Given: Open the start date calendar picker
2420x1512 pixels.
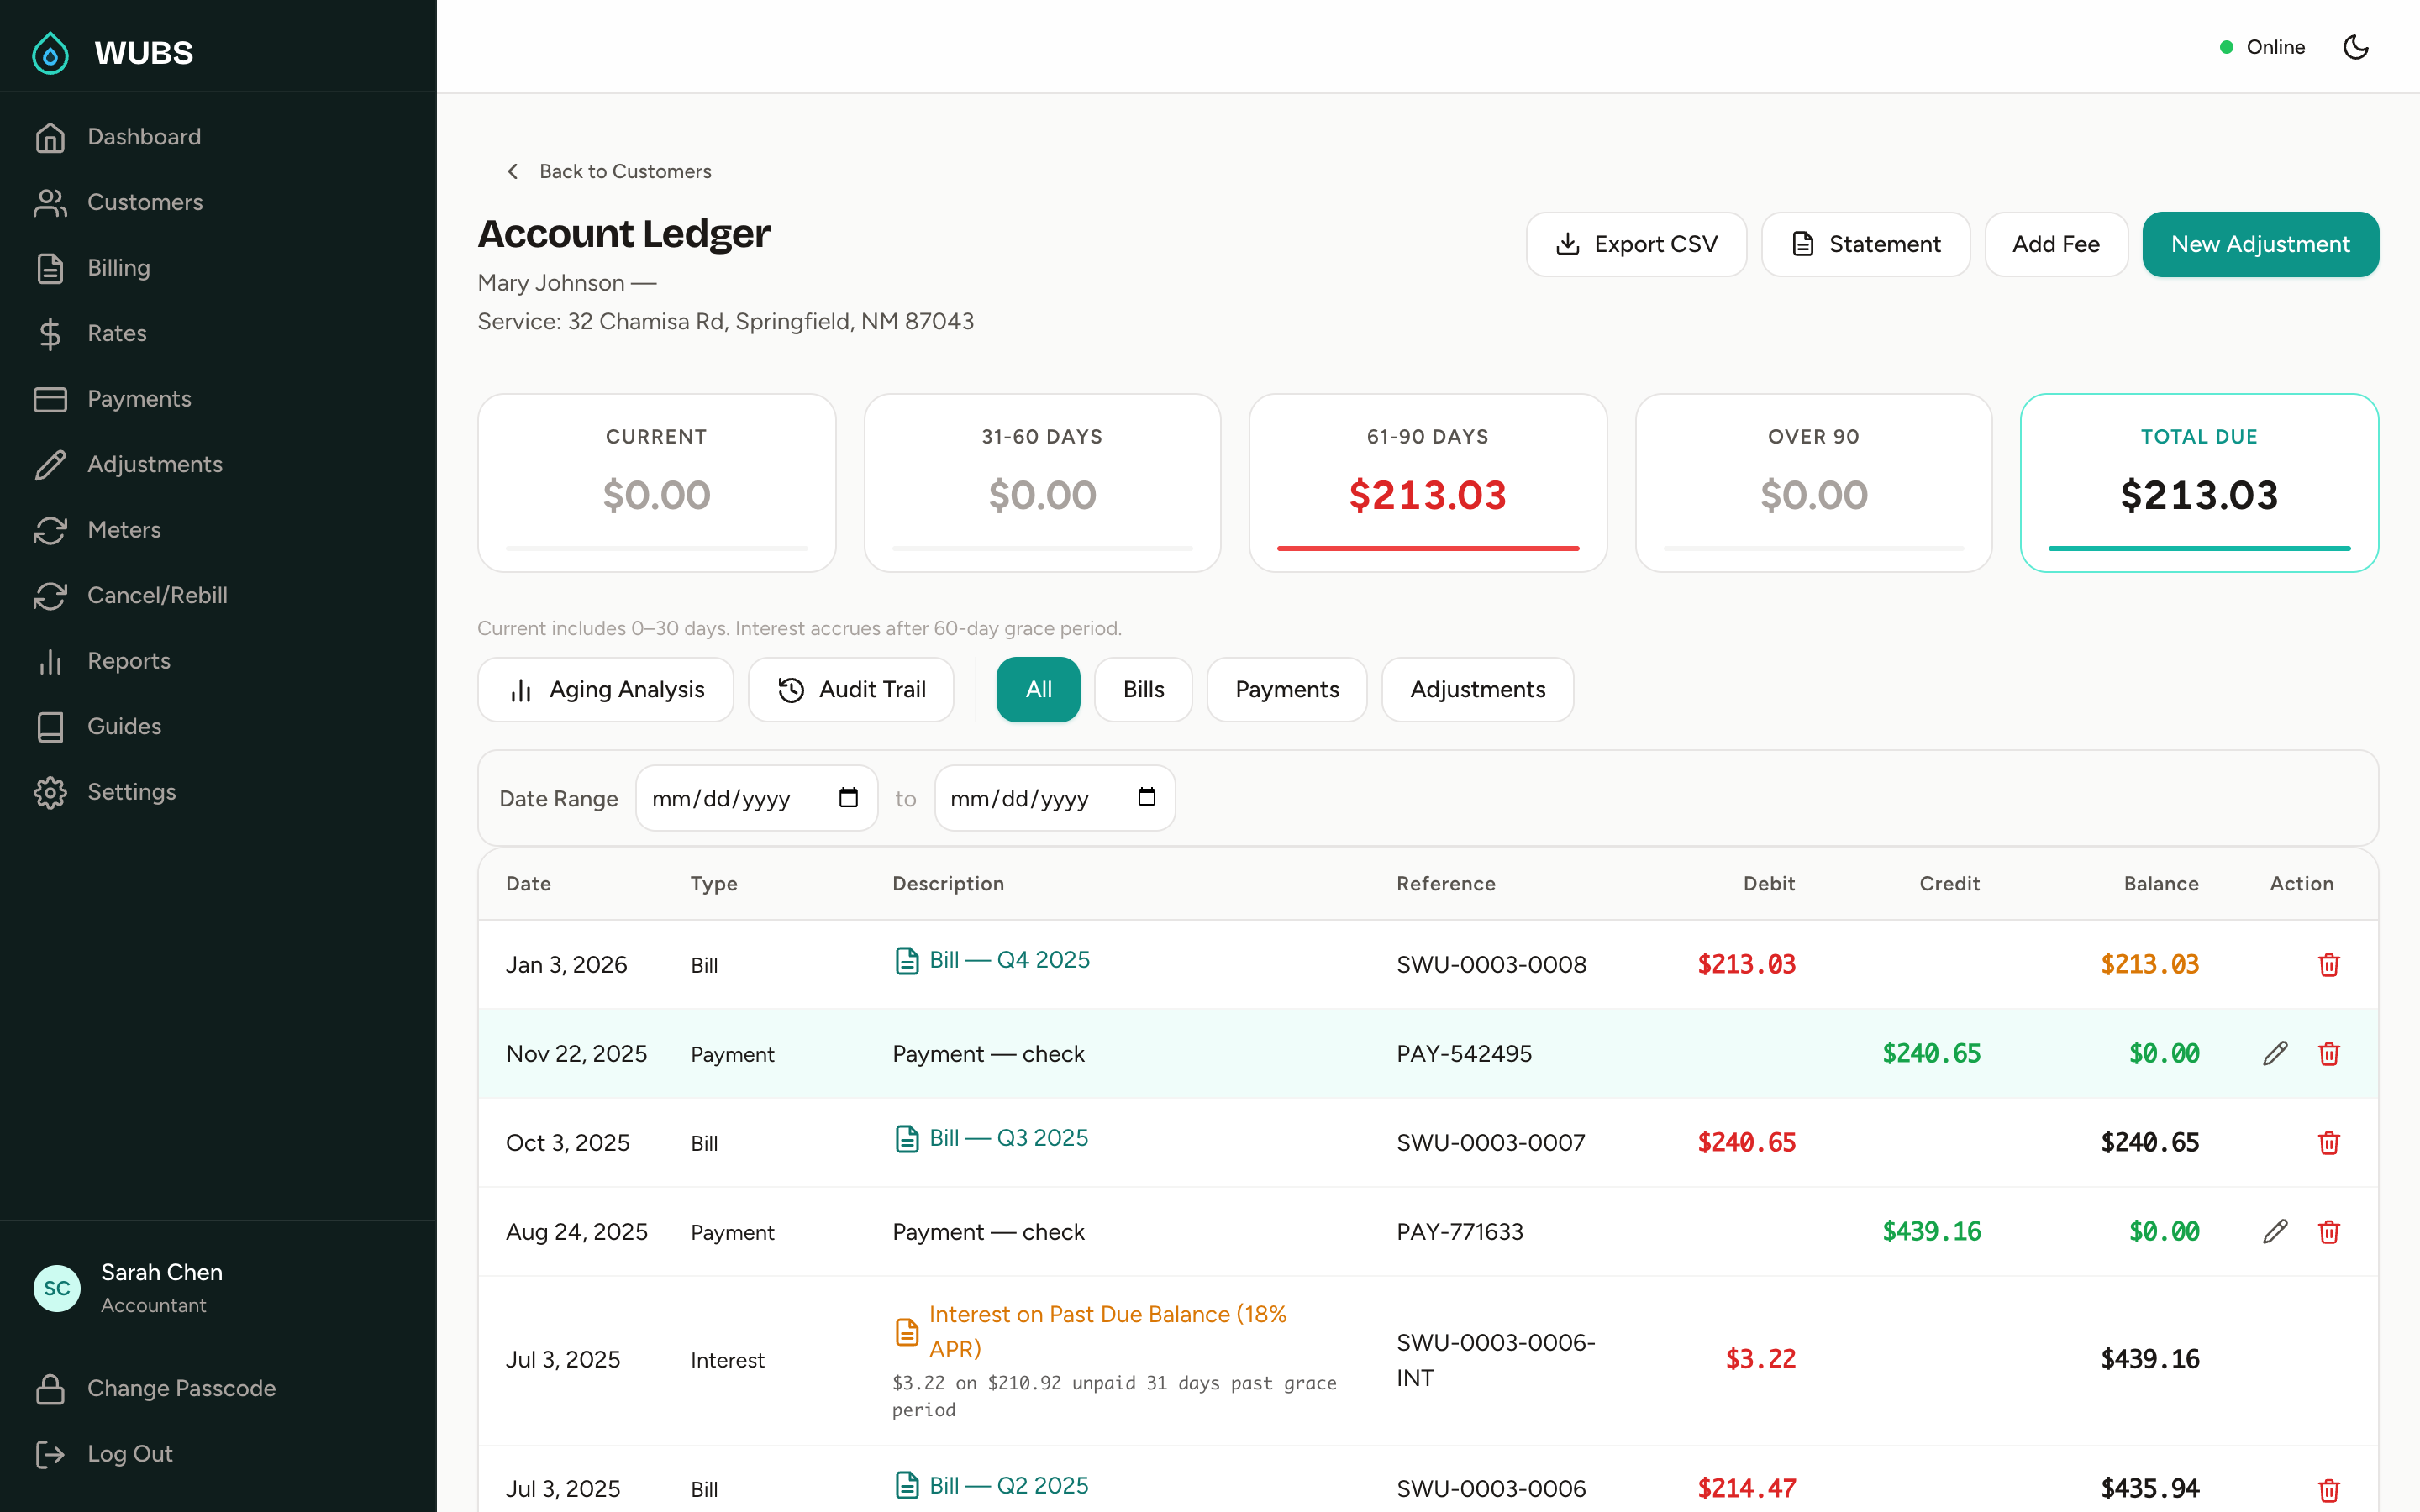Looking at the screenshot, I should tap(849, 797).
